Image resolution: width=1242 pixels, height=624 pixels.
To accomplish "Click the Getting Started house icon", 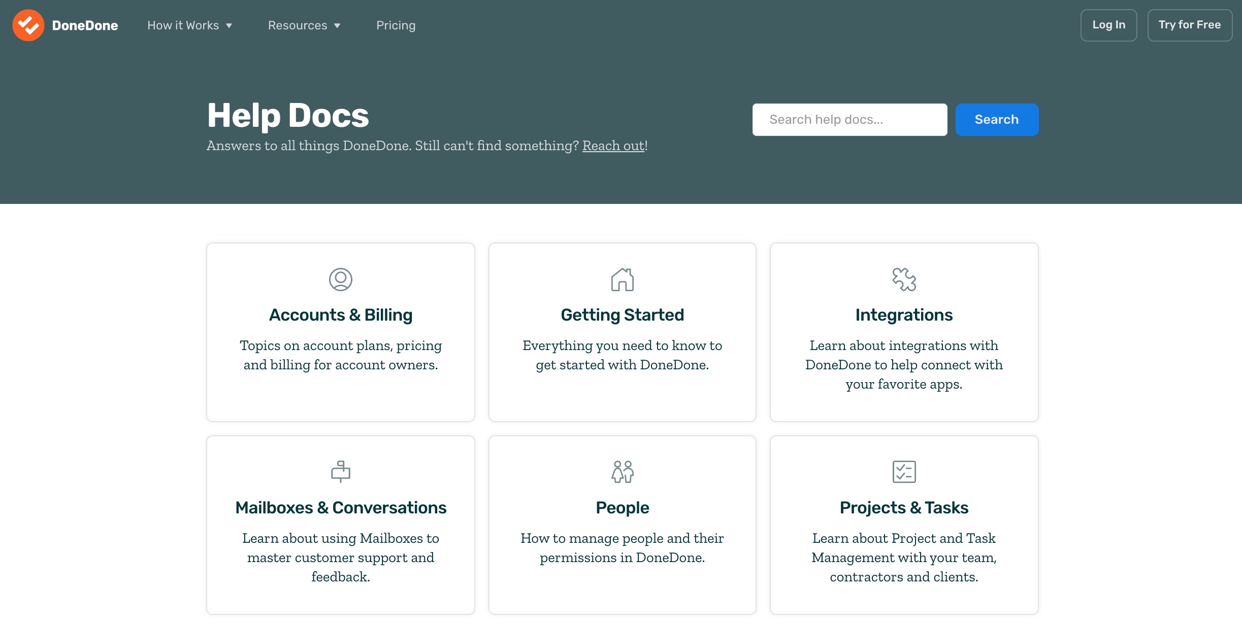I will pyautogui.click(x=622, y=280).
